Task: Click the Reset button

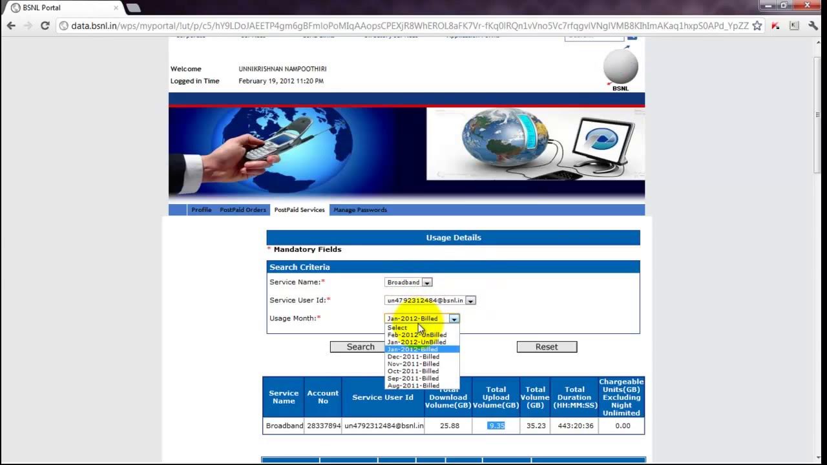Action: point(547,347)
